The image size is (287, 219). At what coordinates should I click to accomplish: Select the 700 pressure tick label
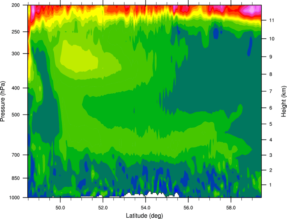[16, 155]
